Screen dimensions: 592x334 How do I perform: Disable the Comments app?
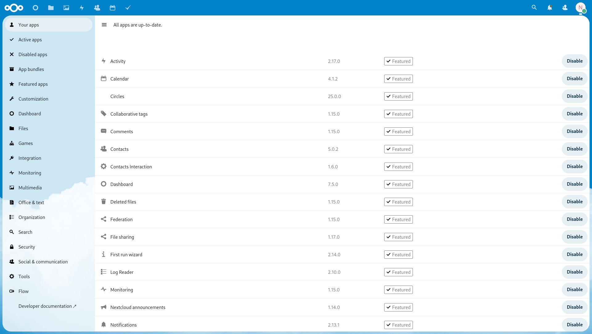[574, 131]
